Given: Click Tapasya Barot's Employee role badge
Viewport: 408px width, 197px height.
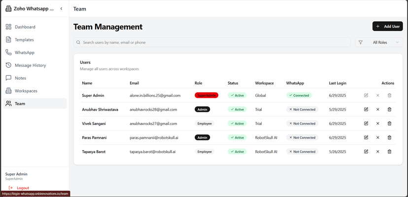Looking at the screenshot, I should tap(204, 152).
